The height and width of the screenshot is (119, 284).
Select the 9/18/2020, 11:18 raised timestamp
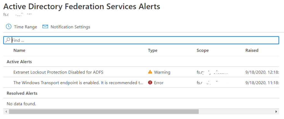click(262, 82)
